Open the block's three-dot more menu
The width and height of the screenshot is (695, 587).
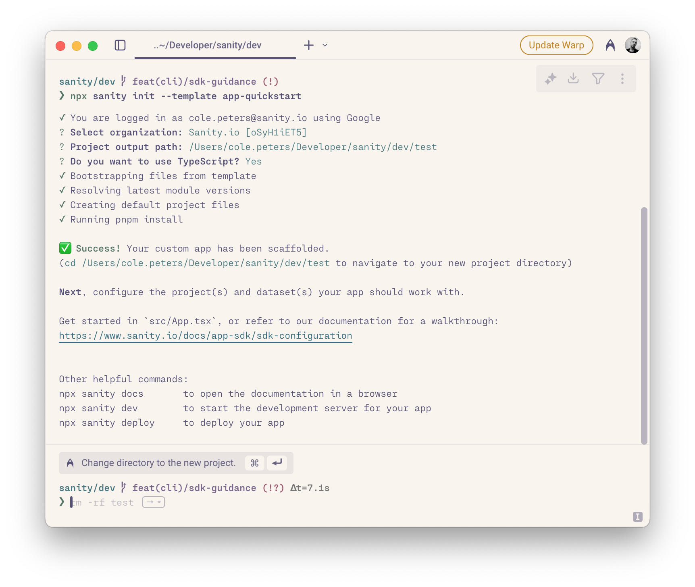click(622, 79)
